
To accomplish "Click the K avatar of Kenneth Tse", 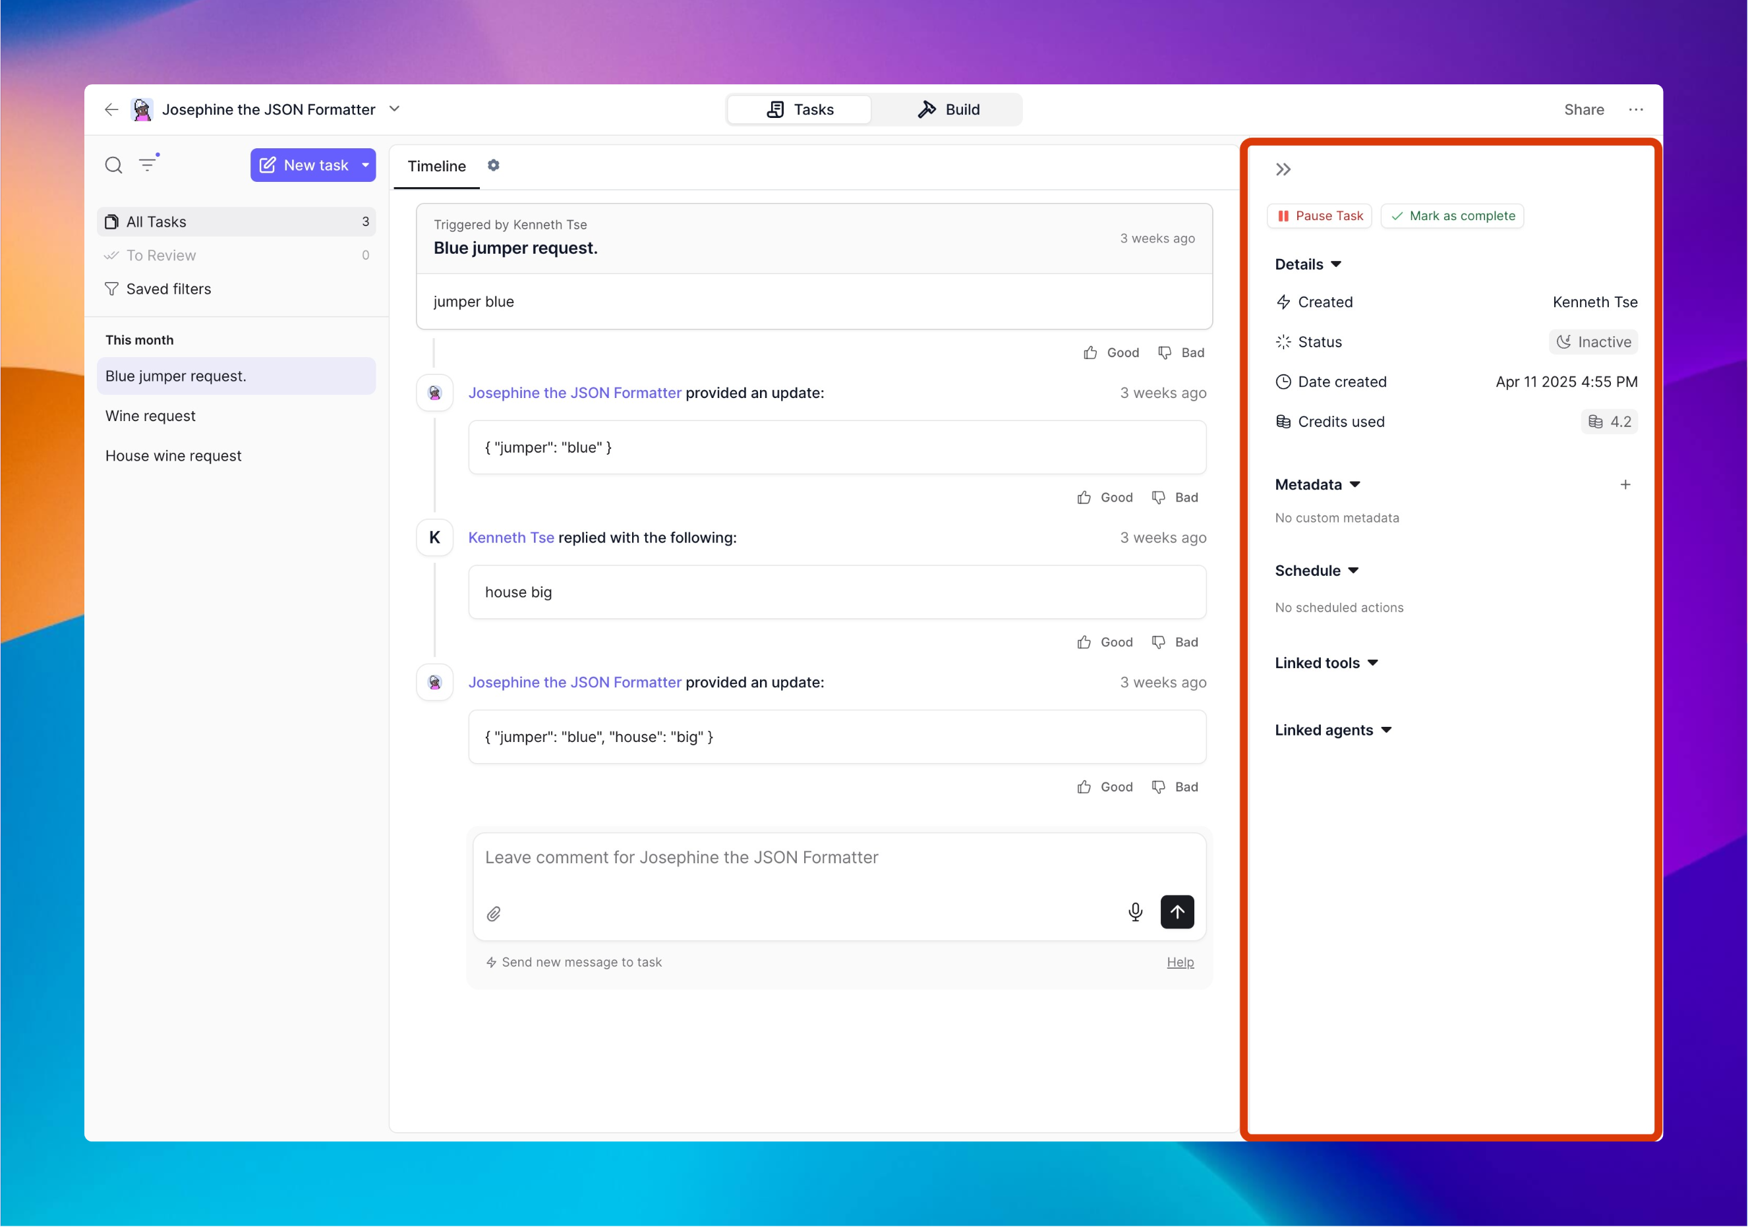I will coord(435,538).
